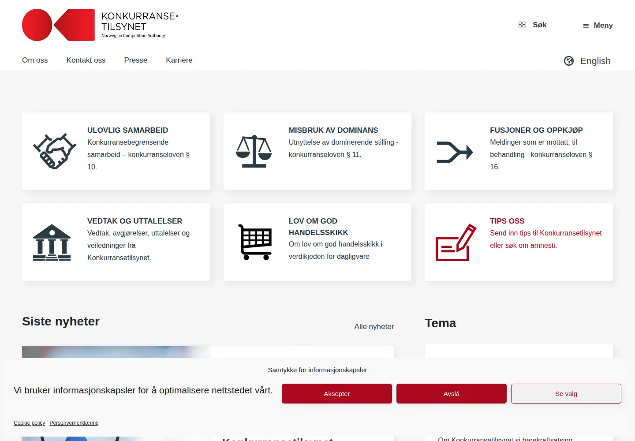Open the Personvernerklæring link

tap(74, 423)
